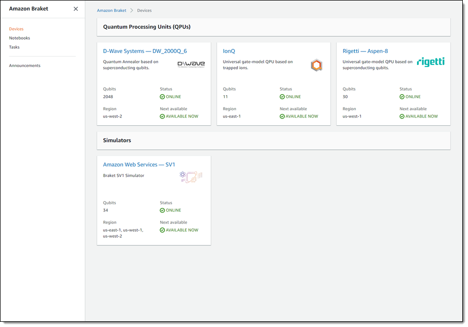The width and height of the screenshot is (468, 327).
Task: Click the us-west-2 region on D-Wave card
Action: tap(112, 116)
